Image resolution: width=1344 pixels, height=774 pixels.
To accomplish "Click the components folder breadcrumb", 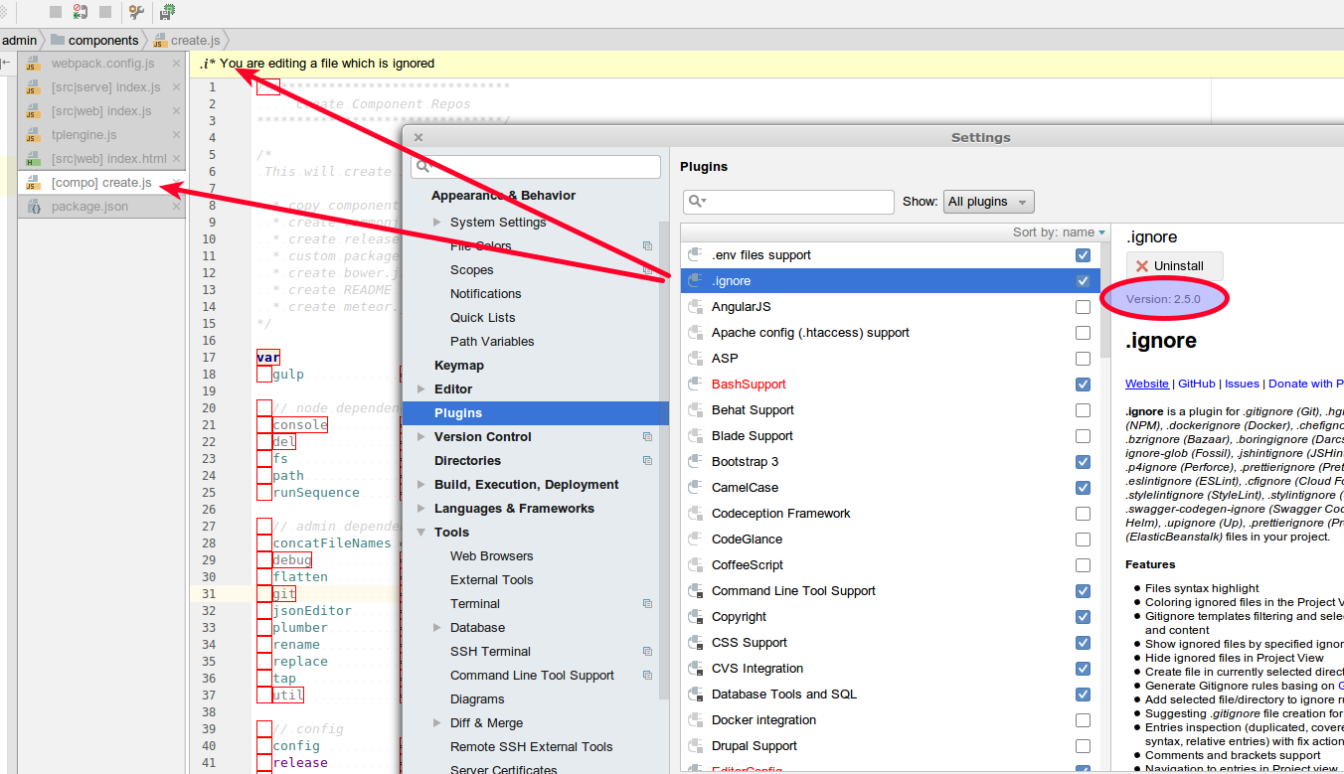I will [x=94, y=41].
